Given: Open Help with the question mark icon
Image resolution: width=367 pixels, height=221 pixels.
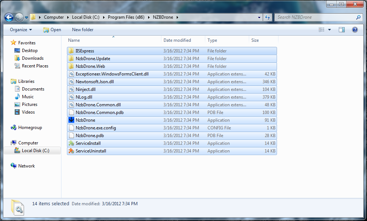Looking at the screenshot, I should (355, 30).
